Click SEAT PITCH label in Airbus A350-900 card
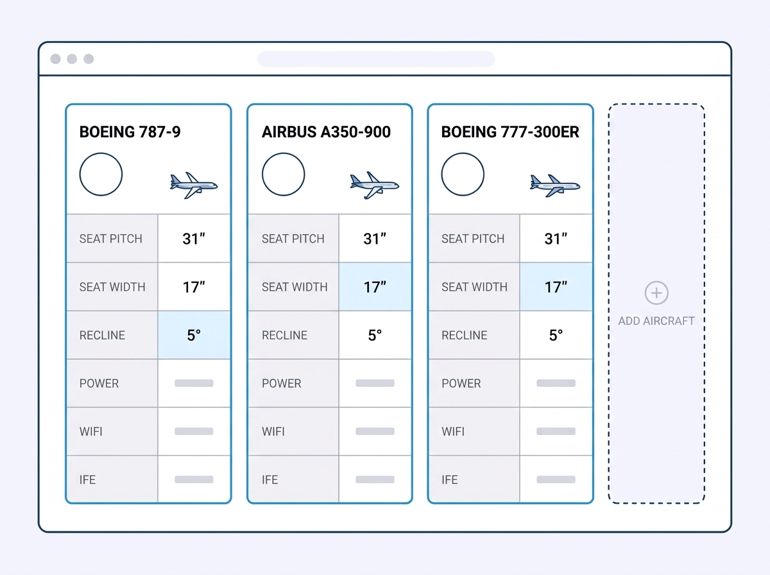Viewport: 770px width, 575px height. tap(293, 239)
